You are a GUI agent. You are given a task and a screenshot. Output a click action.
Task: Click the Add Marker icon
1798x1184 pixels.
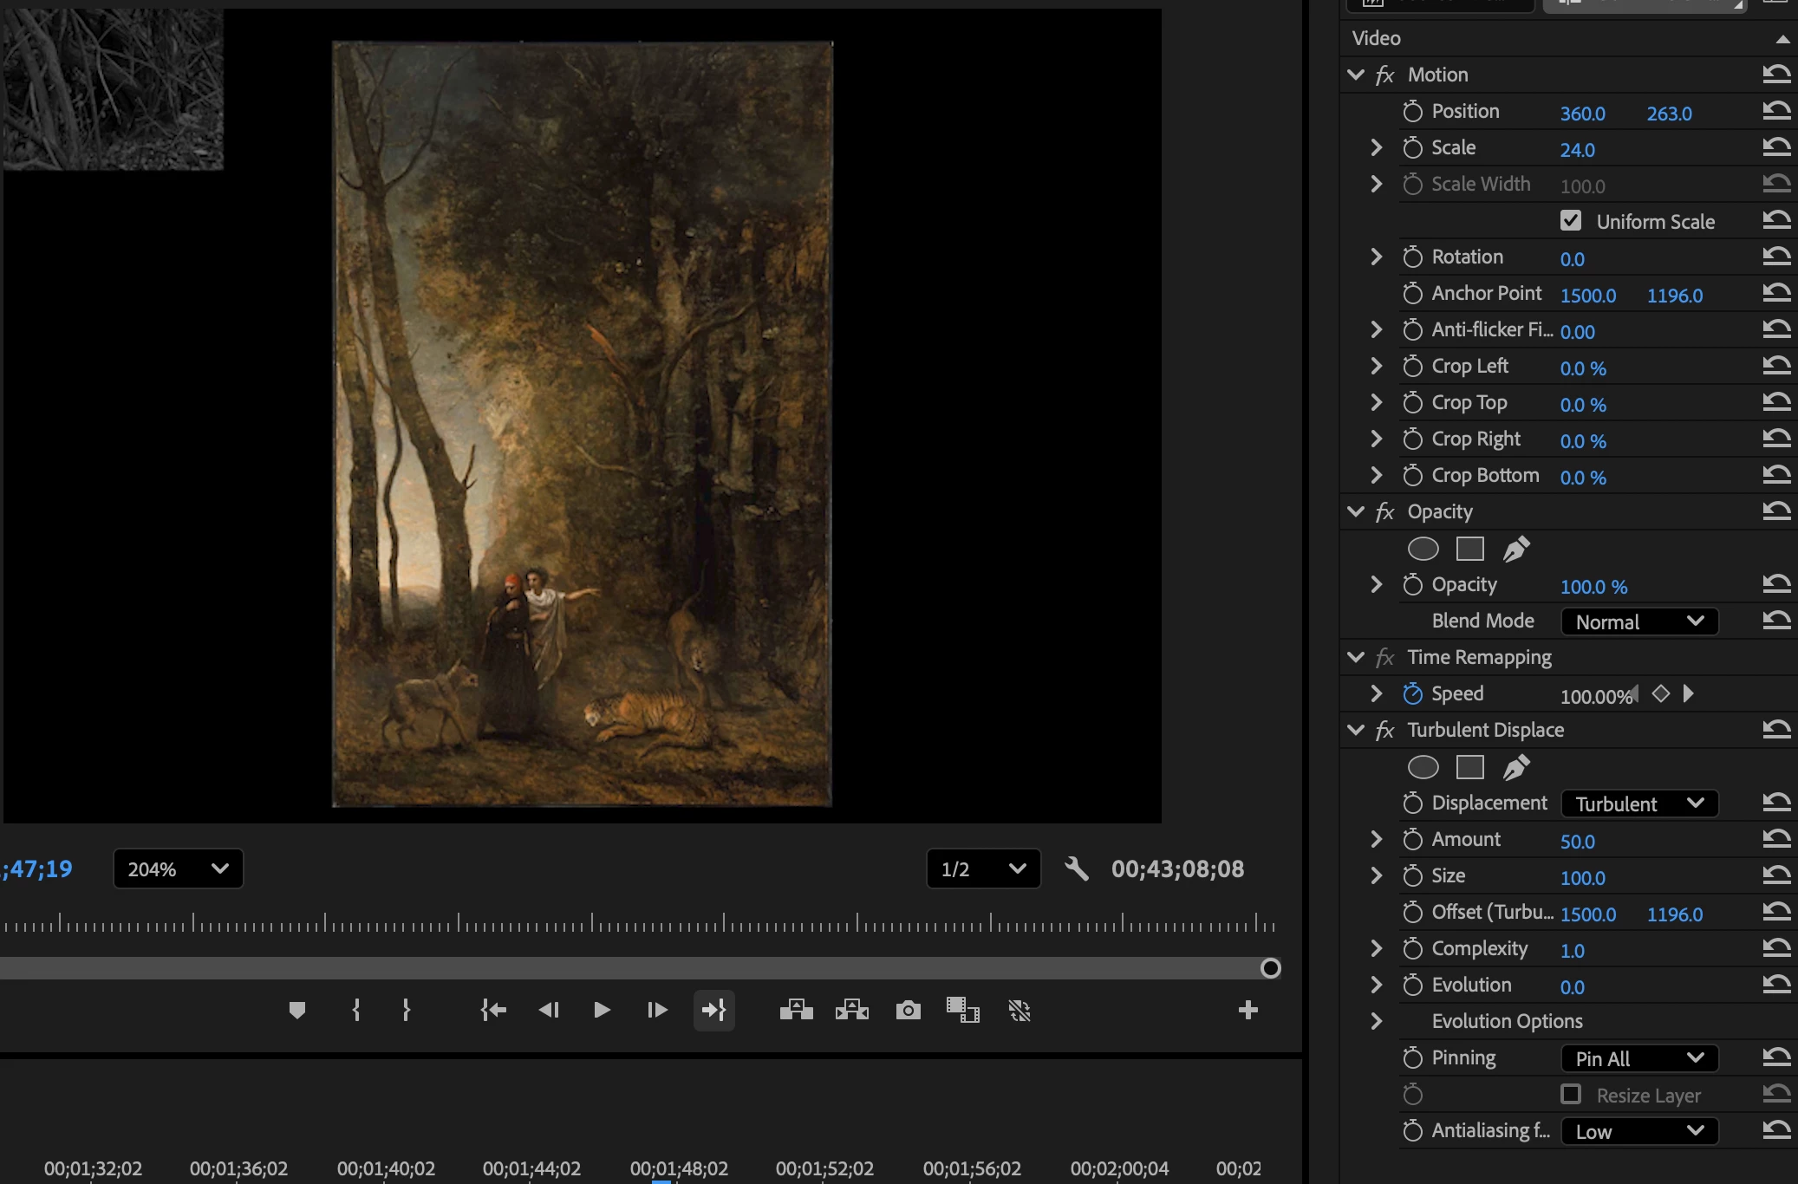[x=297, y=1010]
